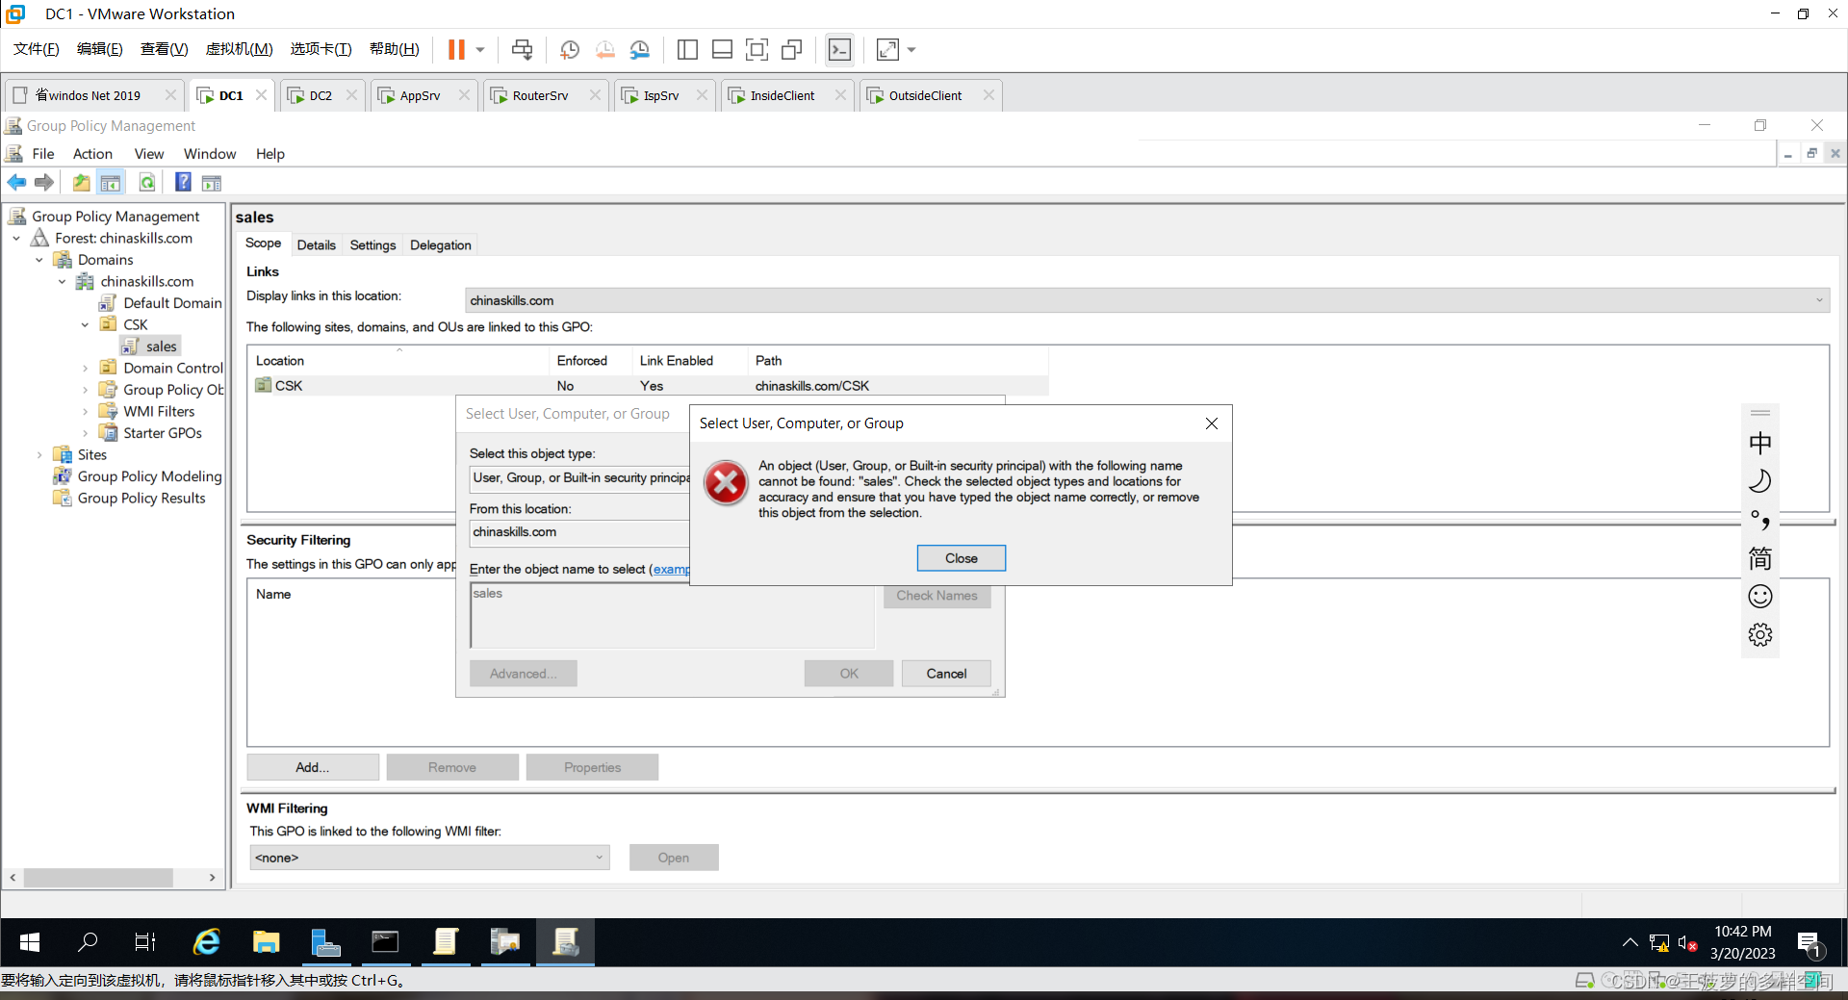Collapse the chinaskills.com domain node
This screenshot has height=1000, width=1848.
[x=62, y=281]
